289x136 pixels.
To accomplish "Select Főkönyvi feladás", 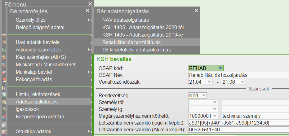I will pos(49,80).
